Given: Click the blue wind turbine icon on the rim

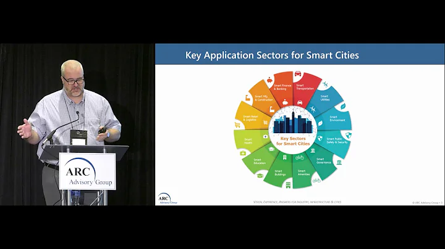Looking at the screenshot, I should coord(325,84).
